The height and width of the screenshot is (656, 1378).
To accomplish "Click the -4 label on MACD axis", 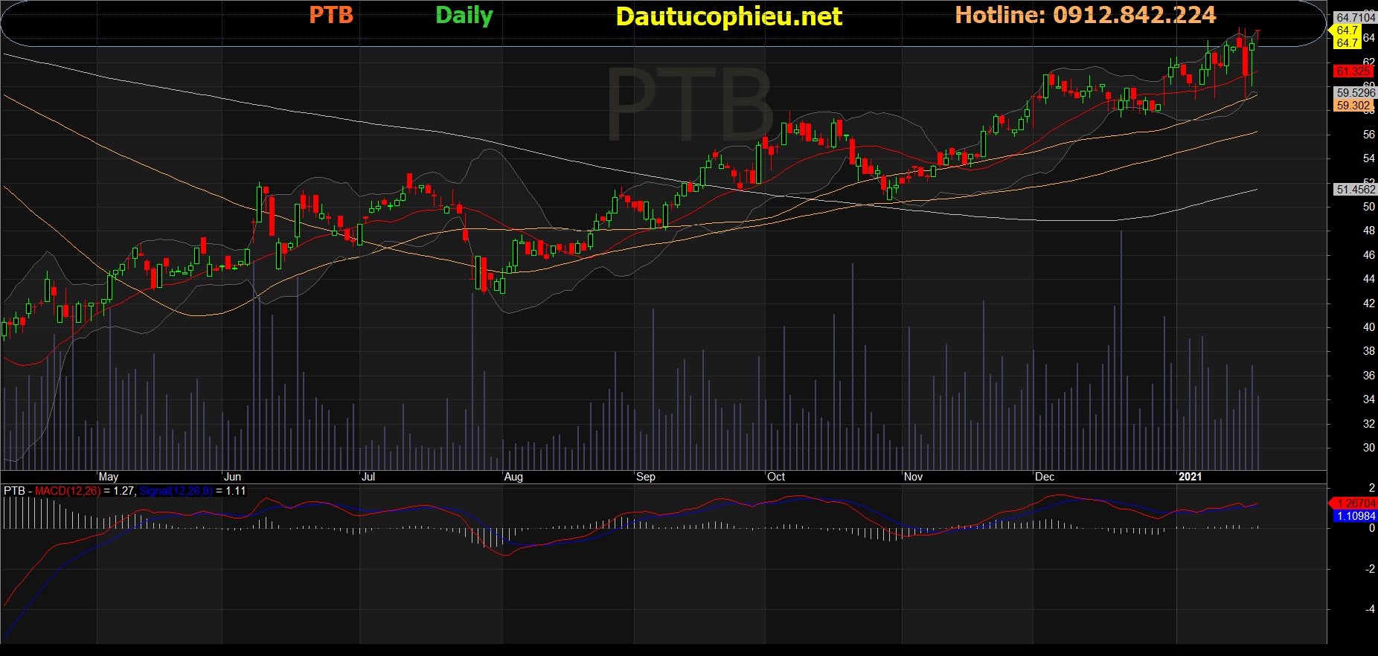I will coord(1371,609).
